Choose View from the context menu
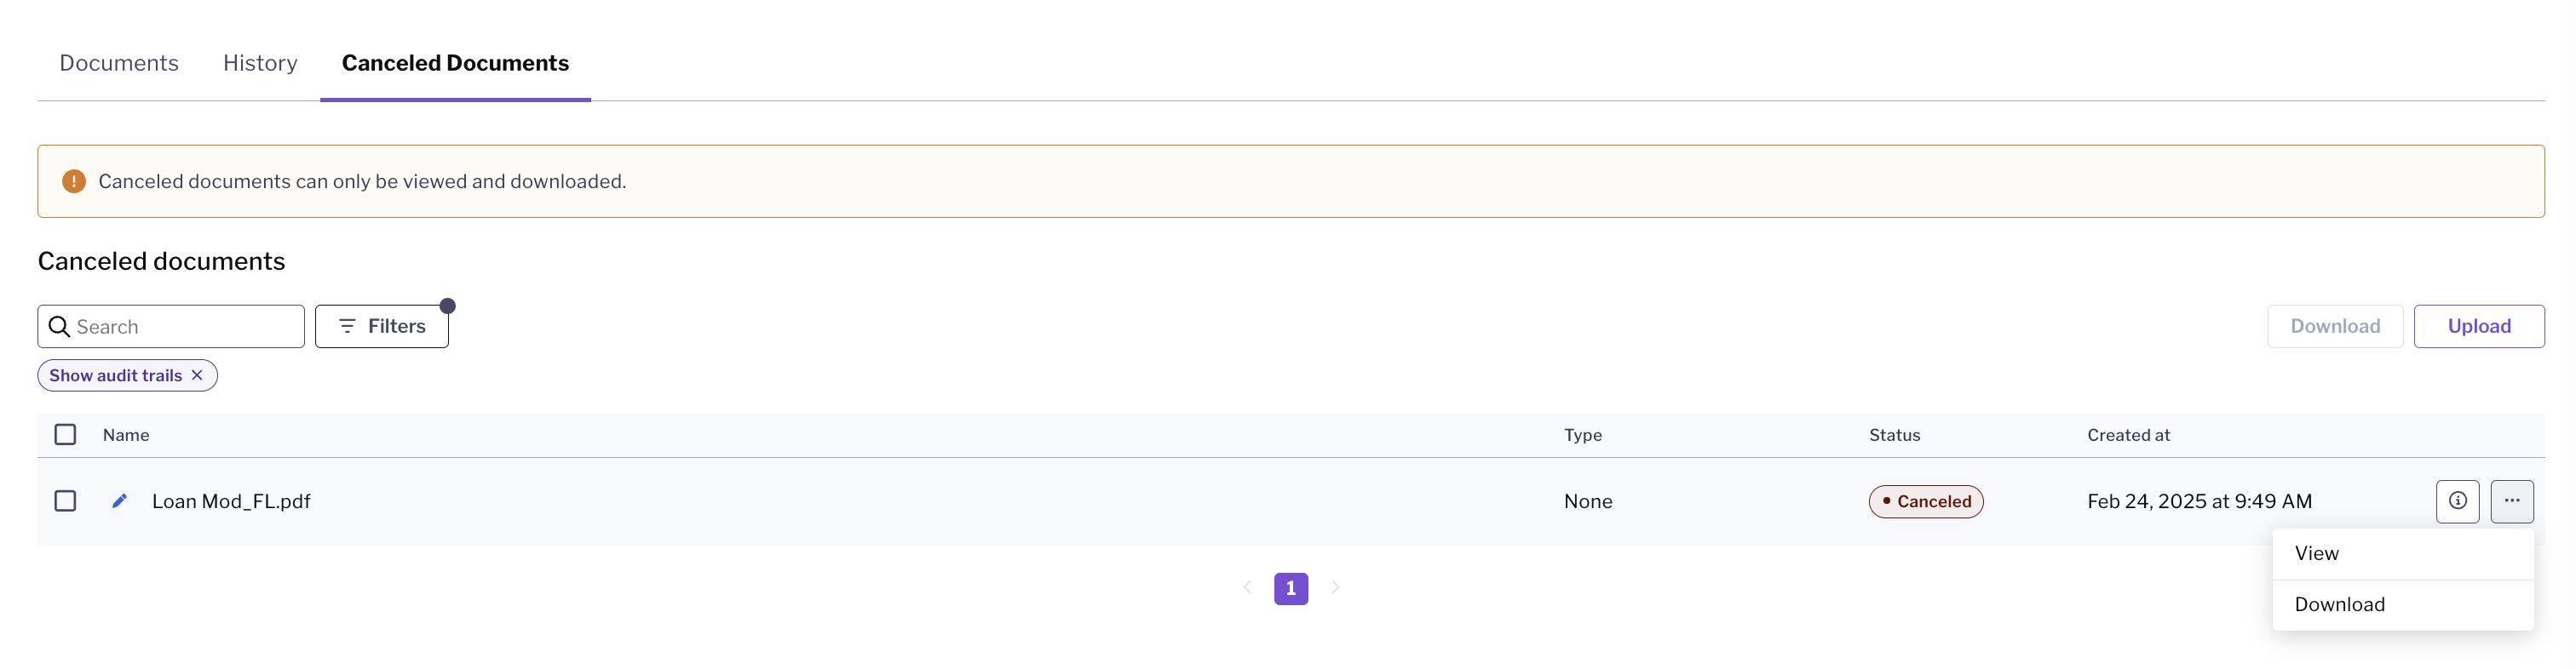 click(2402, 553)
